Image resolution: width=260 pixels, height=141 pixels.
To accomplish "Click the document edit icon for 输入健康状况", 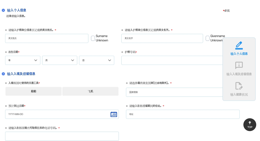I will click(239, 86).
